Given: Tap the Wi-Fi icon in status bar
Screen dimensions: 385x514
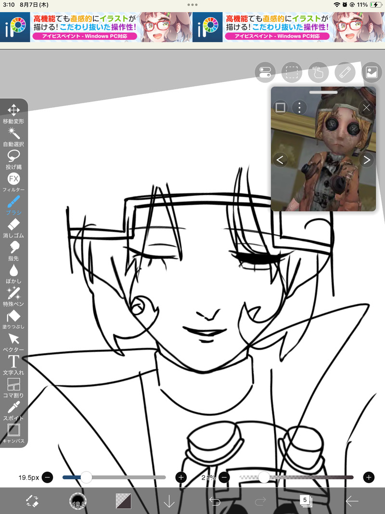Looking at the screenshot, I should tap(337, 5).
